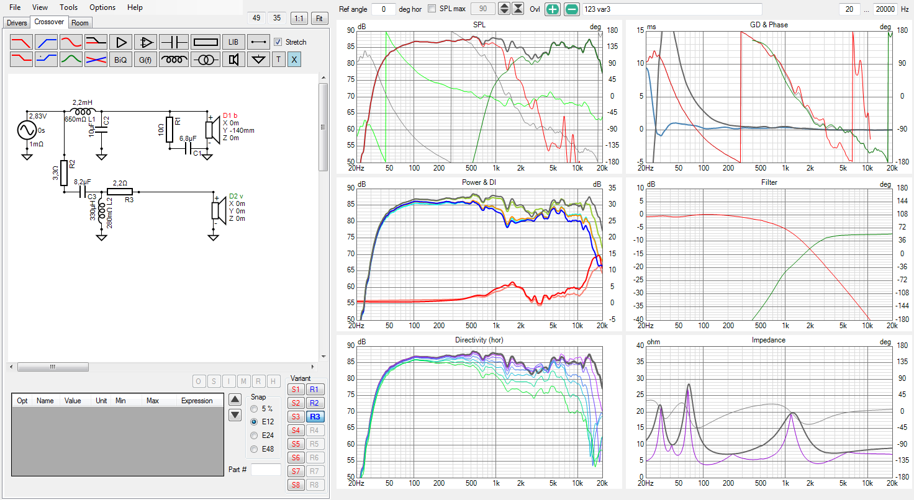This screenshot has width=914, height=500.
Task: Store variant with S1 button
Action: (x=296, y=390)
